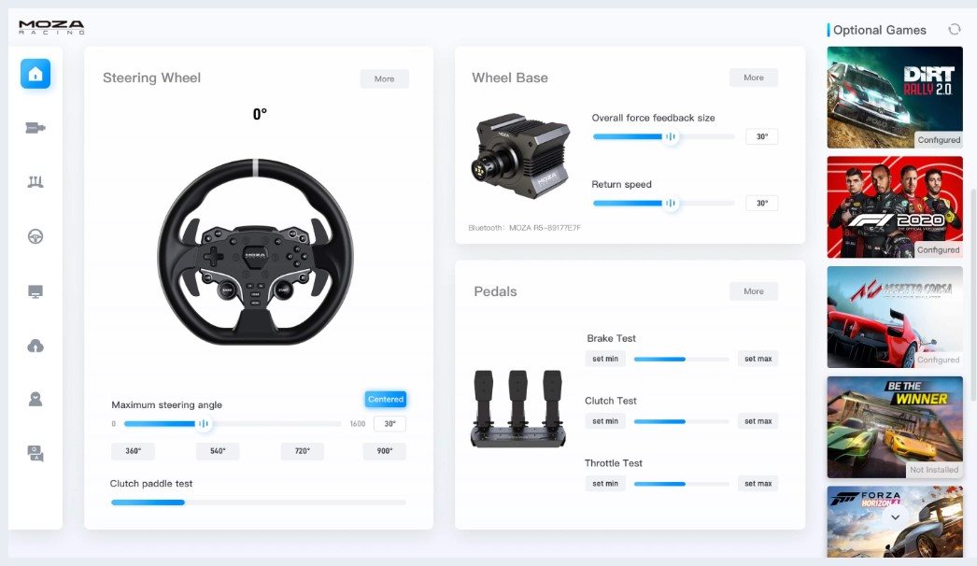Image resolution: width=977 pixels, height=566 pixels.
Task: Set steering angle preset to 900°
Action: coord(385,451)
